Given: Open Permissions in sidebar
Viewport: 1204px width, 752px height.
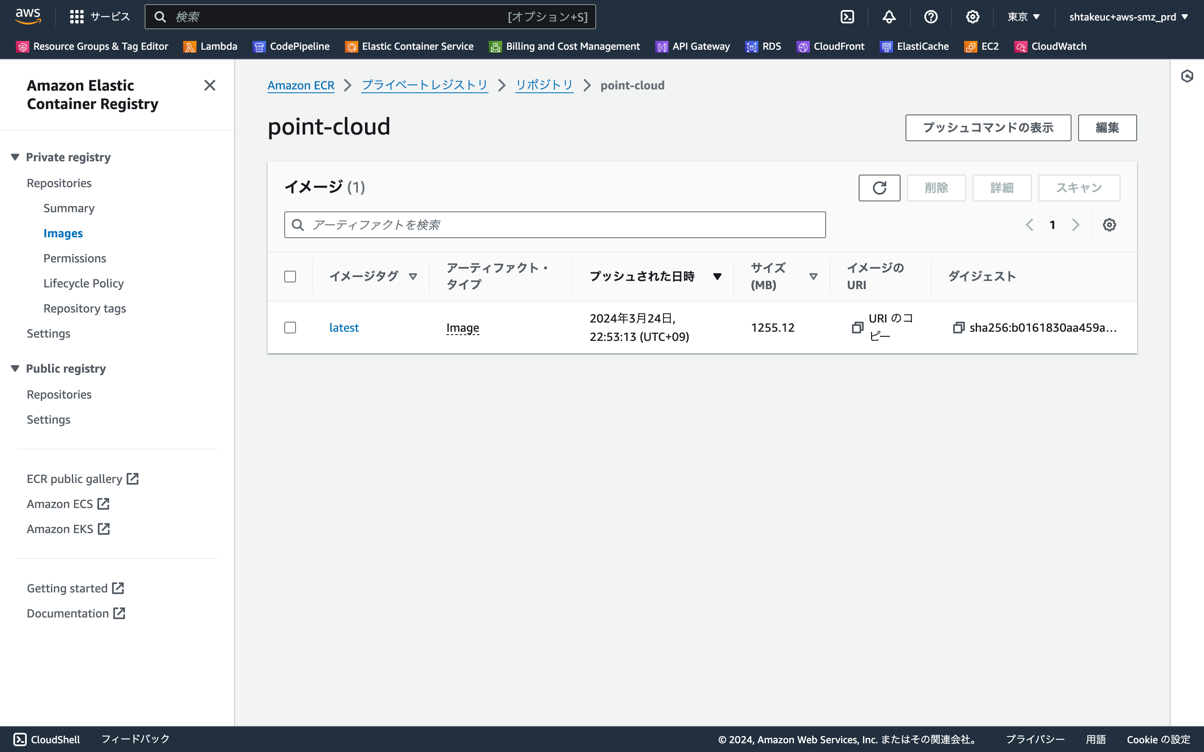Looking at the screenshot, I should [75, 258].
